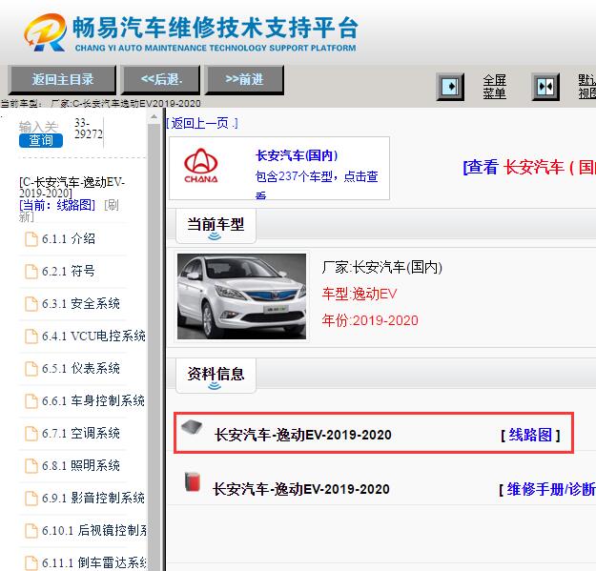
Task: Click the sidebar scrollbar up arrow
Action: (154, 116)
